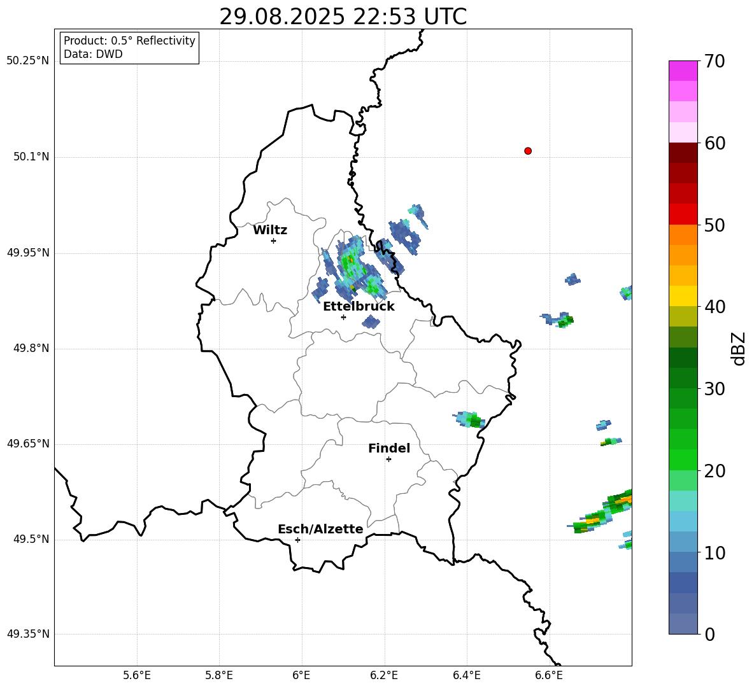Select the Ettelbruck city label
The width and height of the screenshot is (754, 688).
(x=359, y=307)
